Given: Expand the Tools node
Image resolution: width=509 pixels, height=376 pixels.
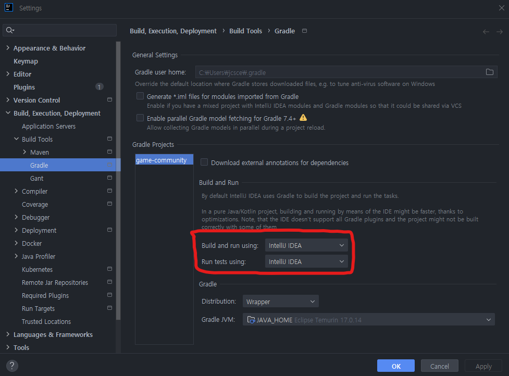Looking at the screenshot, I should click(8, 347).
